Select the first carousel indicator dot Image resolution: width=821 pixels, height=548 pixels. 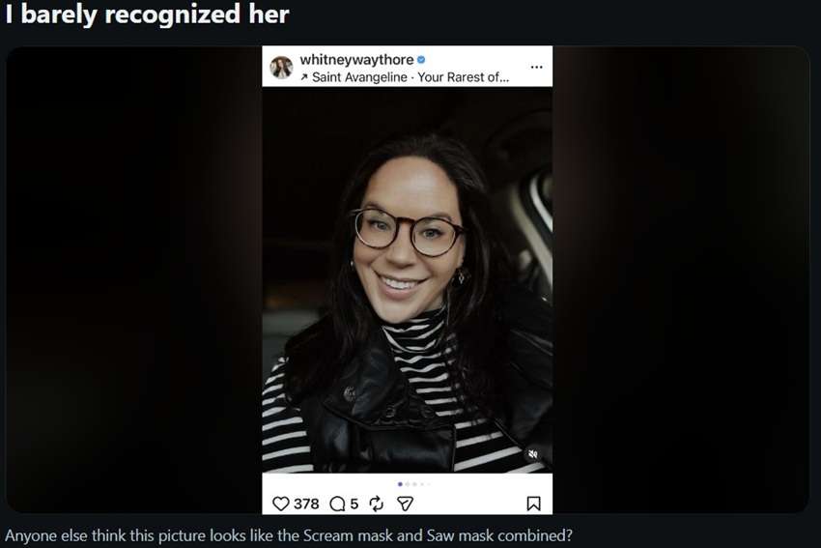pos(401,484)
